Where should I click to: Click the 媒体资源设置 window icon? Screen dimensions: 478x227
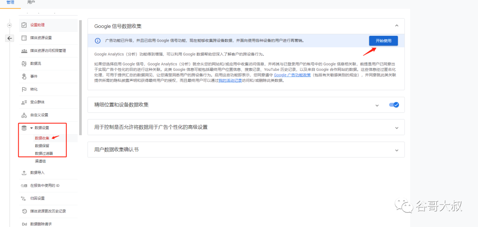pos(24,38)
